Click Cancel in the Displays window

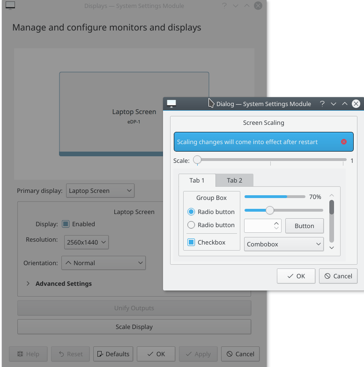(240, 354)
